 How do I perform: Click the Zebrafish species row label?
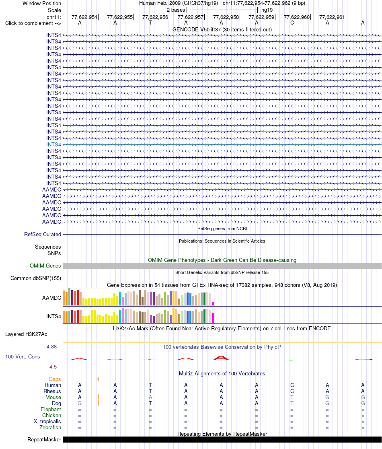coord(50,428)
